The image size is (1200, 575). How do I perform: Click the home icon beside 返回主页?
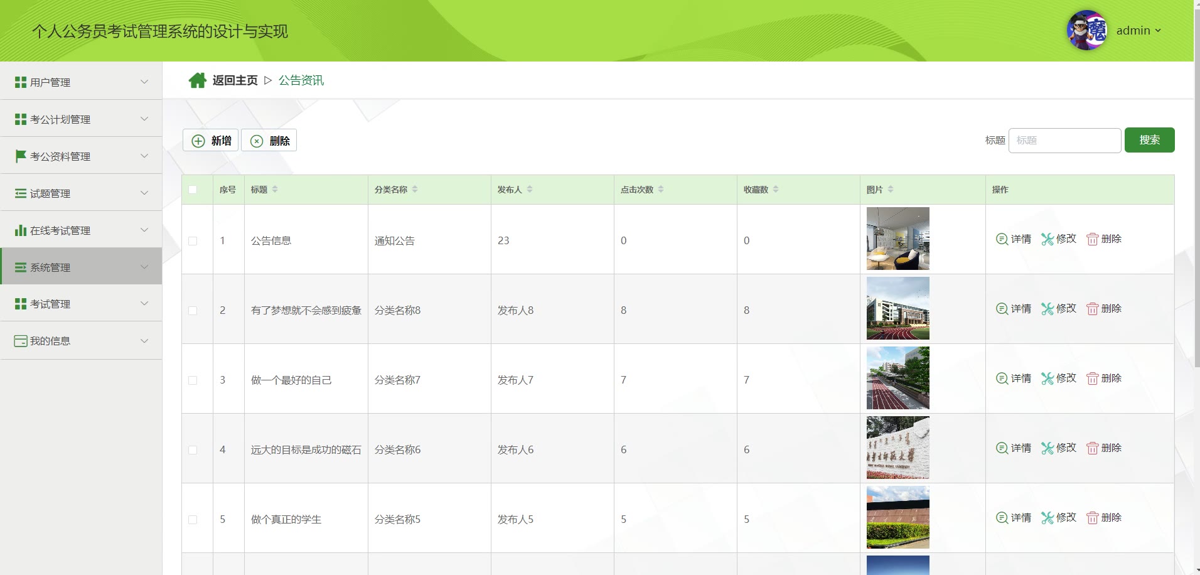[198, 80]
